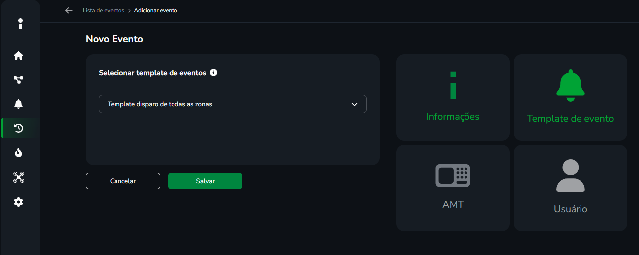Navigate to Lista de eventos breadcrumb

pyautogui.click(x=104, y=10)
